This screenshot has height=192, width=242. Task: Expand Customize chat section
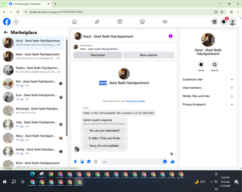[208, 80]
